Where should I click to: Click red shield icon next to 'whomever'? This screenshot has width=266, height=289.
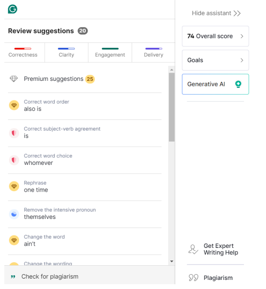(14, 160)
